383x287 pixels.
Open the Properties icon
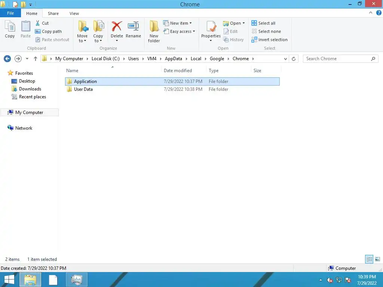click(211, 27)
